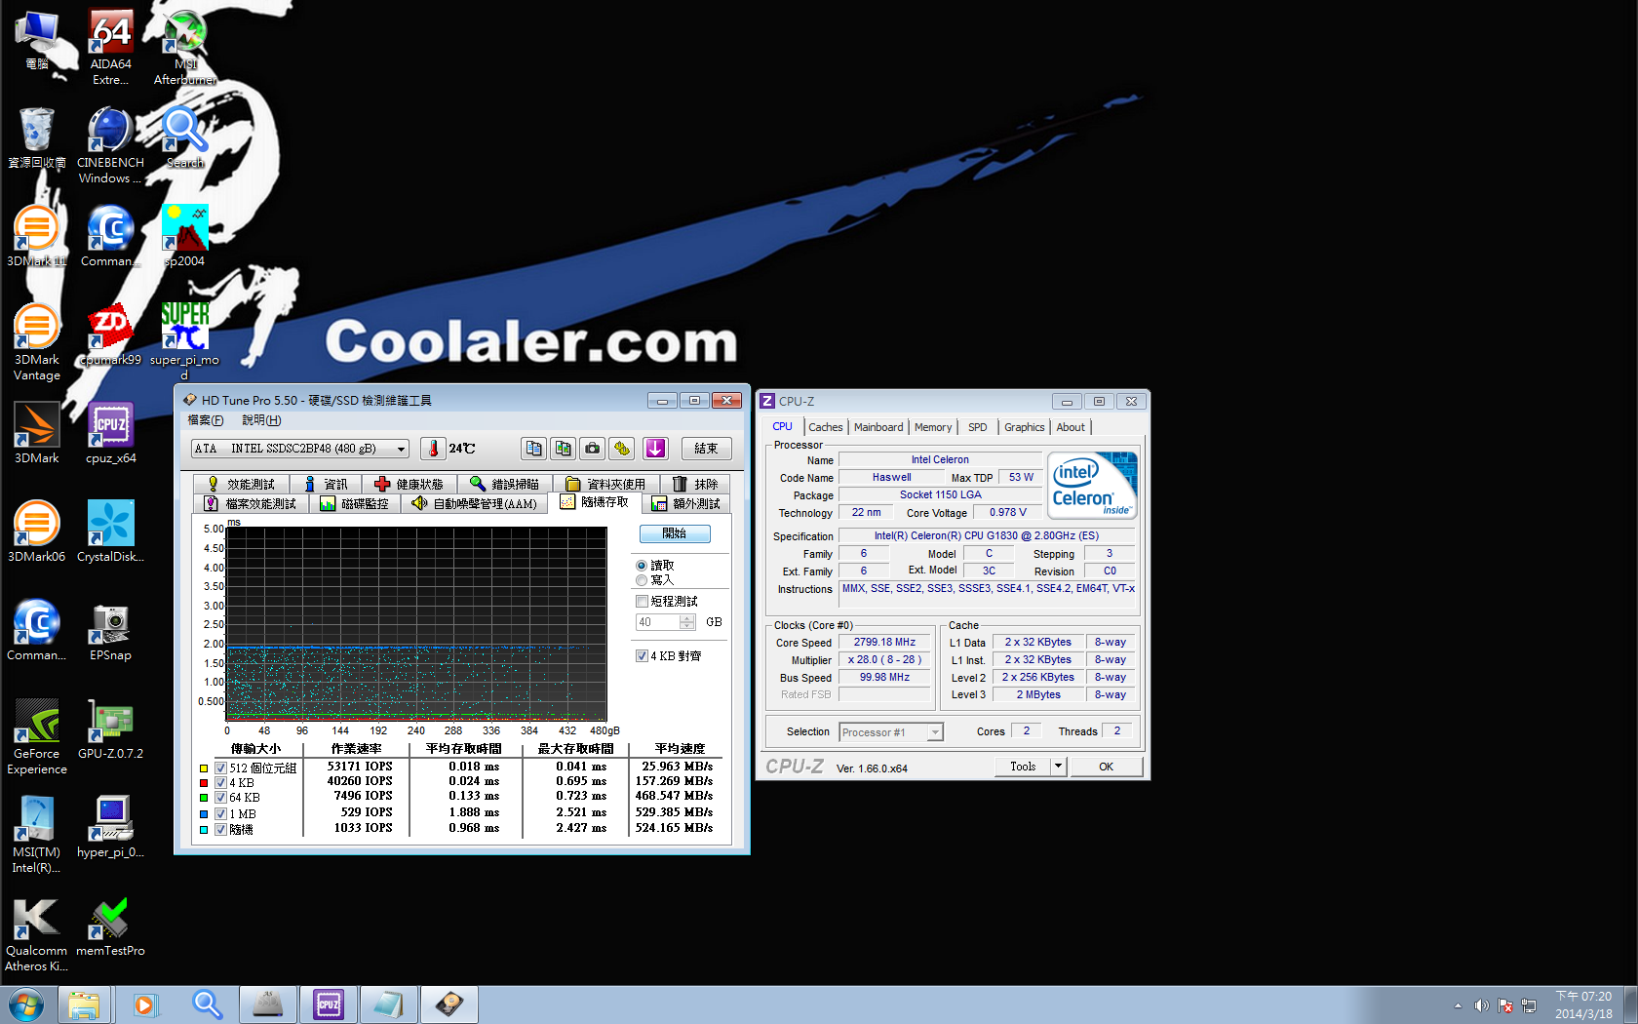This screenshot has width=1638, height=1024.
Task: Open HD Tune 說明(H) menu
Action: pyautogui.click(x=261, y=420)
